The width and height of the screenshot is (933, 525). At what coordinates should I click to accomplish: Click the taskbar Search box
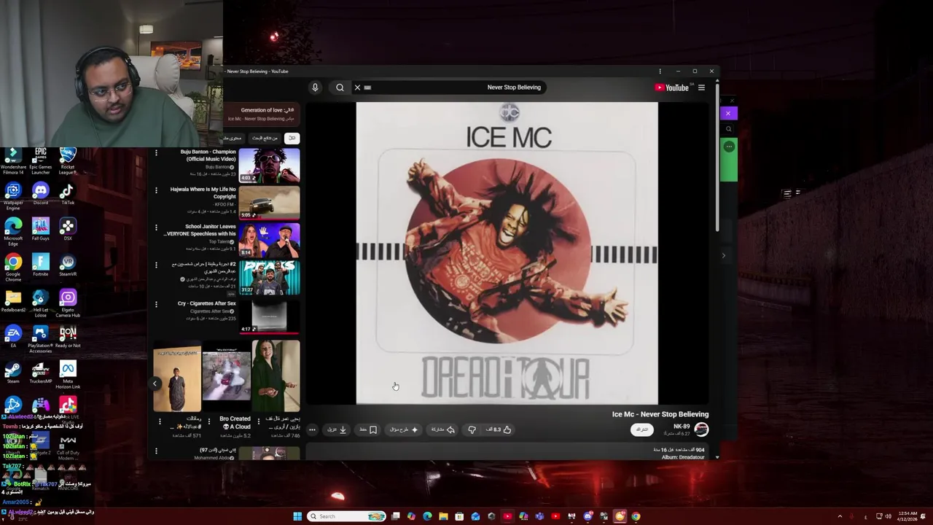click(x=347, y=516)
